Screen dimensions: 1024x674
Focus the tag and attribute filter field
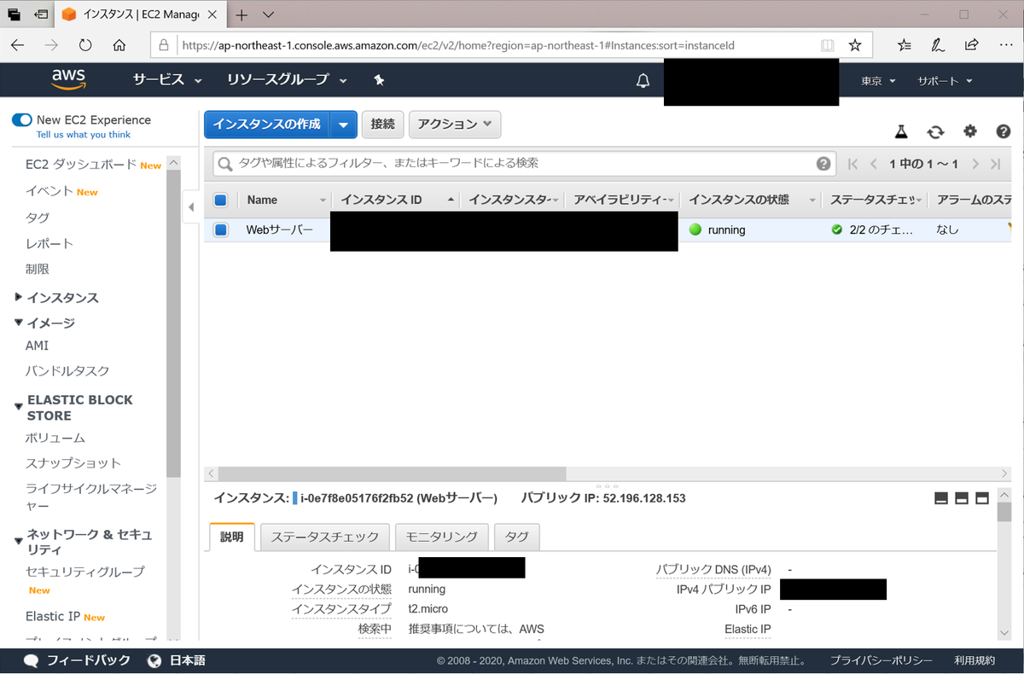pyautogui.click(x=524, y=164)
